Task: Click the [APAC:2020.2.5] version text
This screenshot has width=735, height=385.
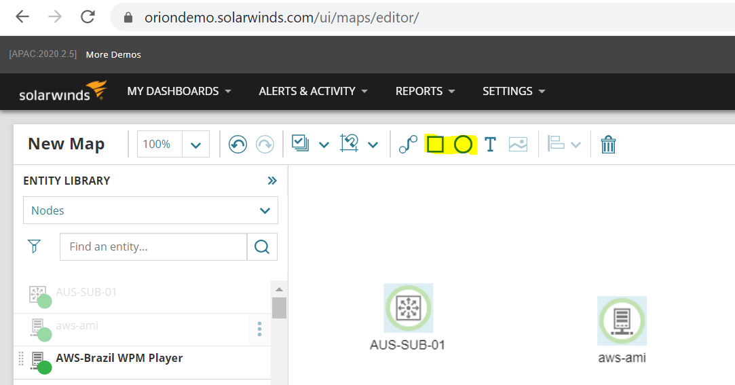Action: 43,54
